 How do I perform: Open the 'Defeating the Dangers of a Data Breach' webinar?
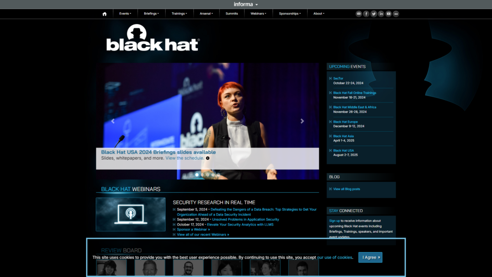point(246,212)
